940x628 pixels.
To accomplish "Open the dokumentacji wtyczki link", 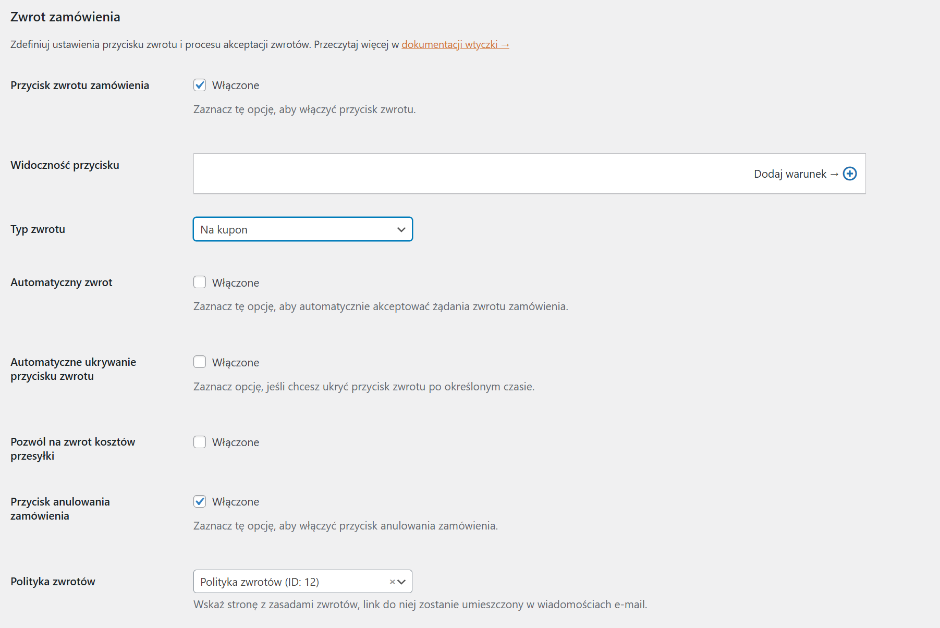I will [455, 44].
